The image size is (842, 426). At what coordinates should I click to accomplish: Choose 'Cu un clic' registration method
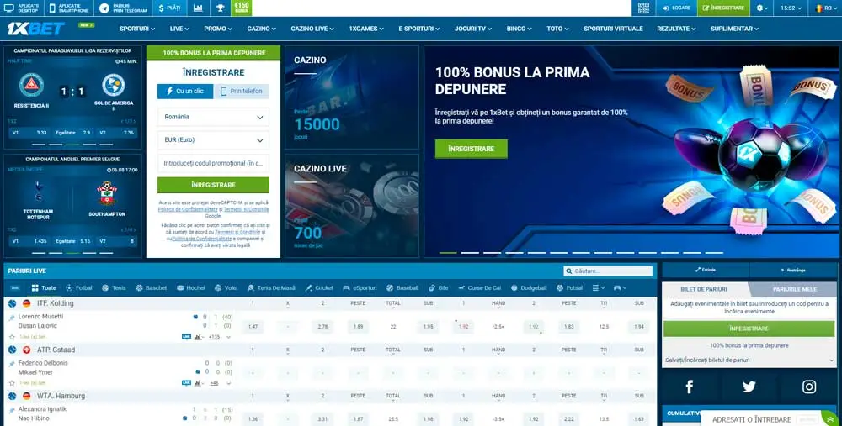[185, 91]
